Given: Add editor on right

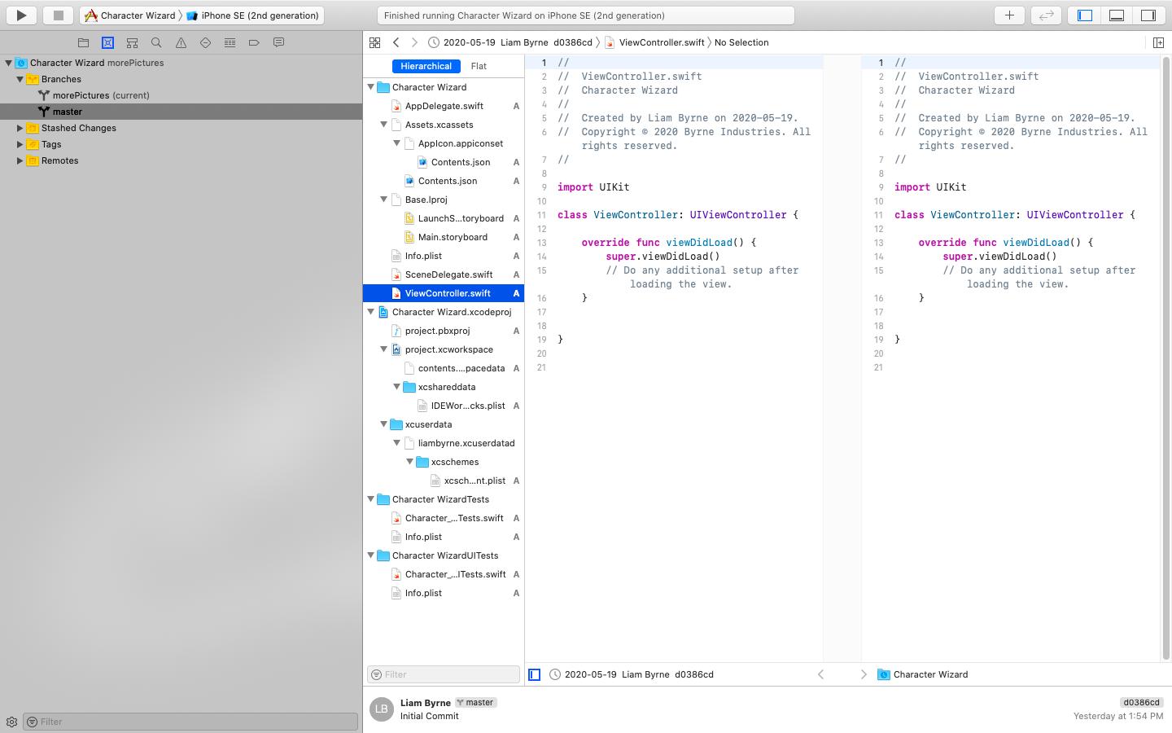Looking at the screenshot, I should point(1158,42).
